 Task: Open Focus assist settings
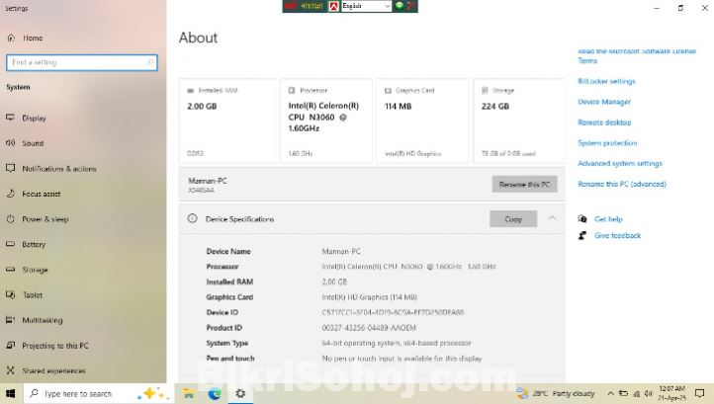[x=41, y=194]
